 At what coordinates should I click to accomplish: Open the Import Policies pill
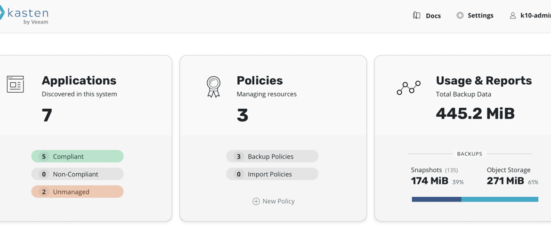pyautogui.click(x=272, y=174)
